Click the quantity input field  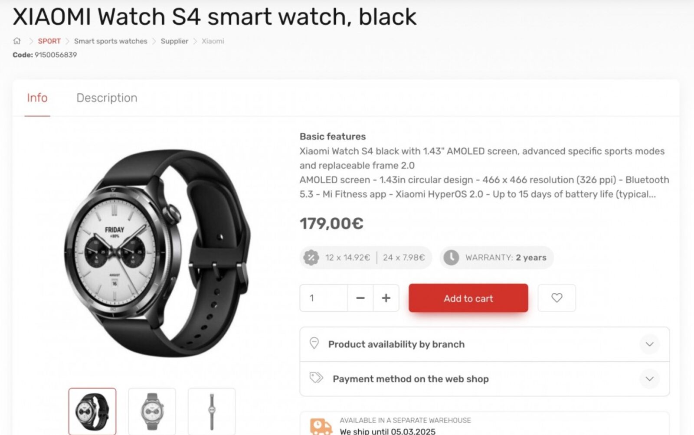tap(324, 298)
